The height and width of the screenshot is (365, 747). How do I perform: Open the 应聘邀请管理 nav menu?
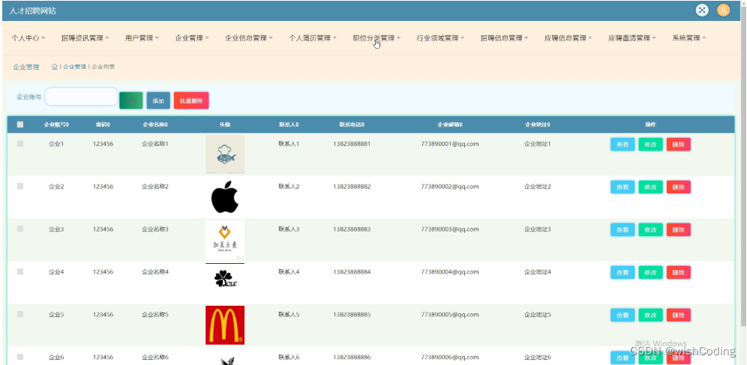point(631,38)
